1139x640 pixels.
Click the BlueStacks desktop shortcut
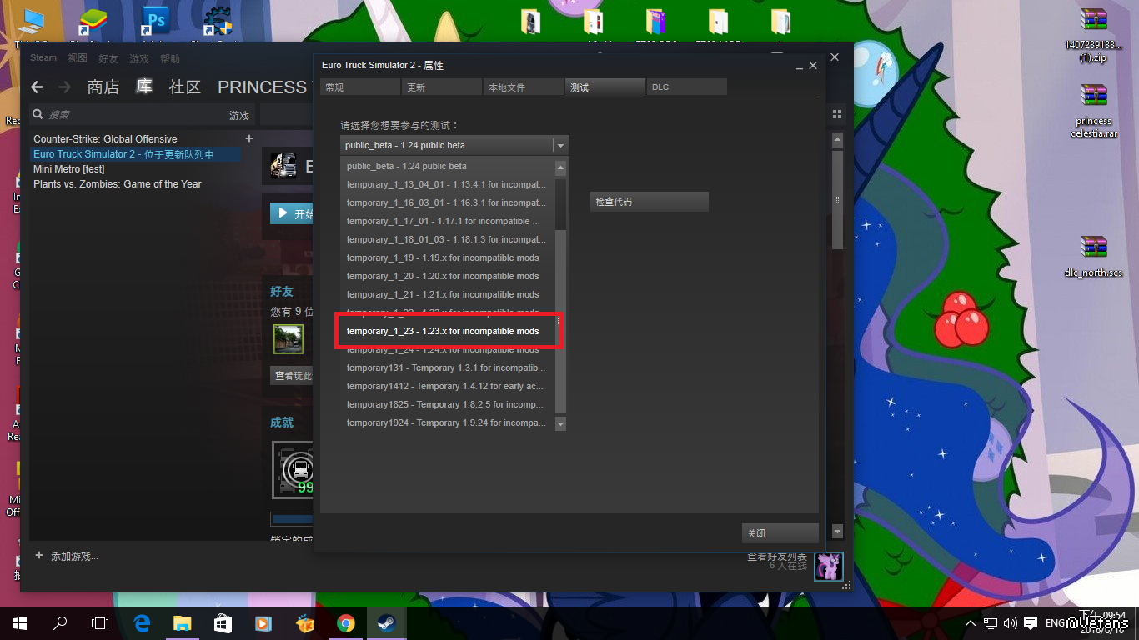click(x=93, y=23)
